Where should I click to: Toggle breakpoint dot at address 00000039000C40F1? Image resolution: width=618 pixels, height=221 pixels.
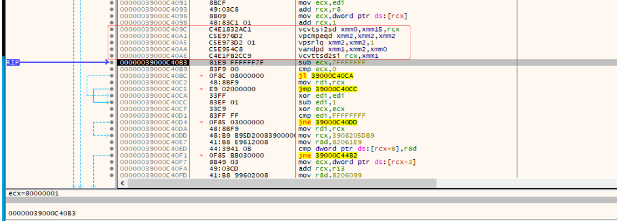point(112,155)
